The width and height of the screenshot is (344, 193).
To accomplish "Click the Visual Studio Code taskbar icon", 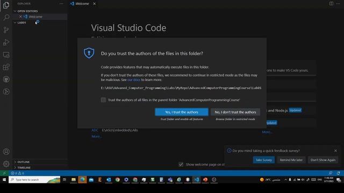I will tap(196, 180).
